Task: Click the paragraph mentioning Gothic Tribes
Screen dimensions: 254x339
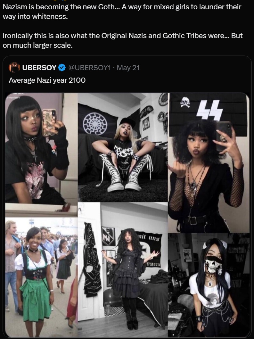Action: point(123,40)
